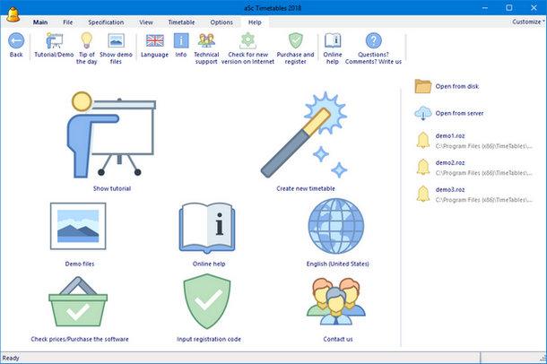The image size is (547, 364).
Task: Click the application bell logo button
Action: click(x=13, y=15)
